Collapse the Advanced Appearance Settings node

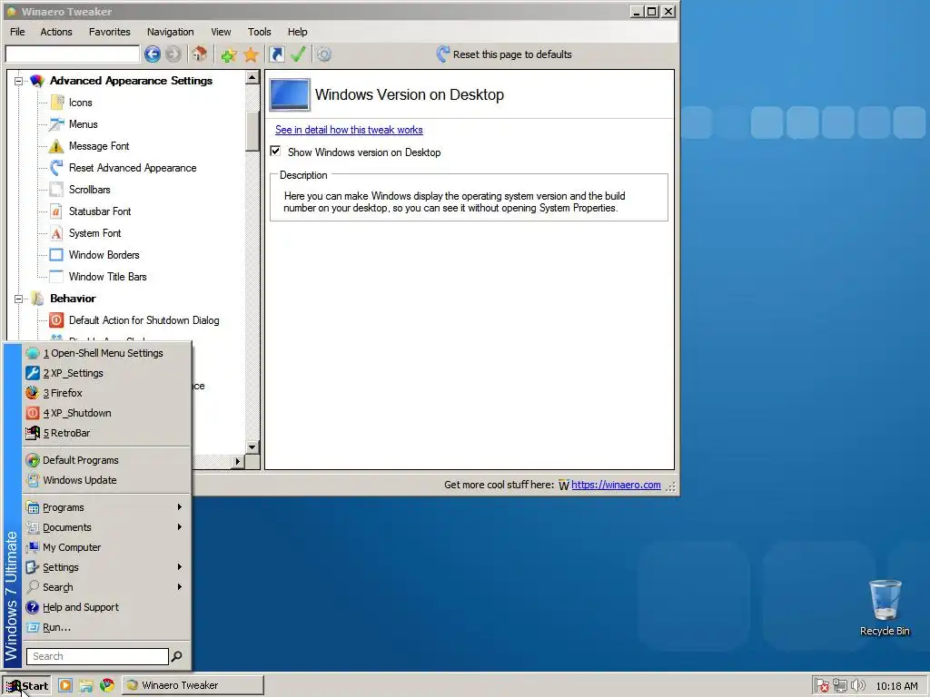coord(18,81)
